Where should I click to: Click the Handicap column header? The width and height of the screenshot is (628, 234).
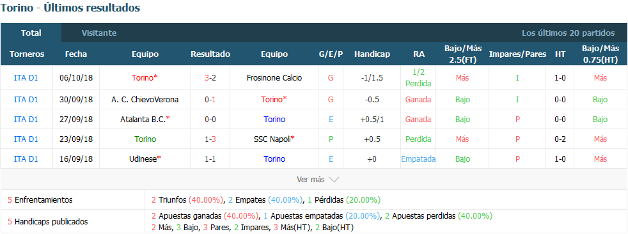(372, 54)
